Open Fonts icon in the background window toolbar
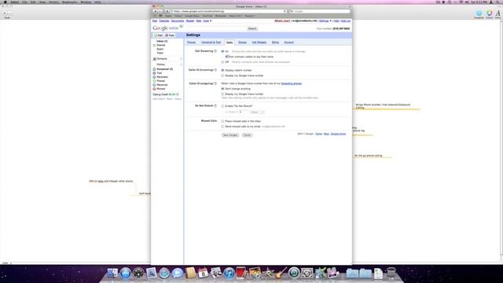The height and width of the screenshot is (283, 503). click(x=497, y=13)
